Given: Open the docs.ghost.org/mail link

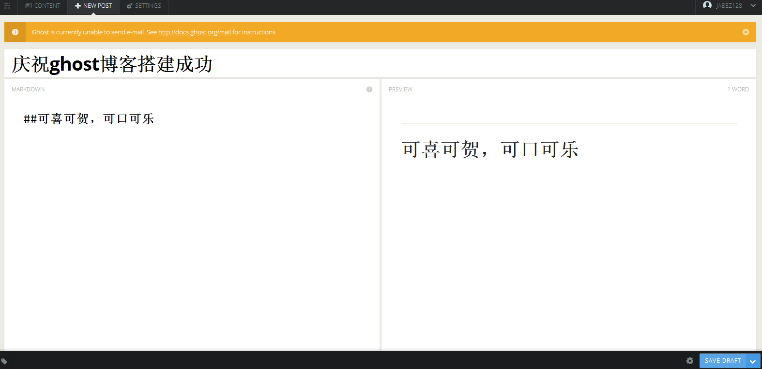Looking at the screenshot, I should 194,32.
